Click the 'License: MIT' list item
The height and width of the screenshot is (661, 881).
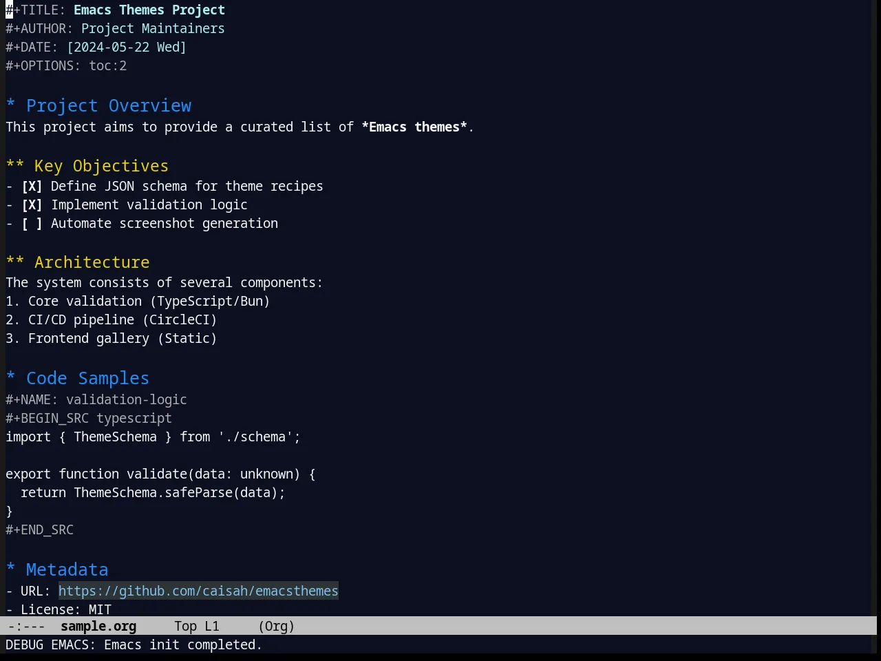point(59,609)
